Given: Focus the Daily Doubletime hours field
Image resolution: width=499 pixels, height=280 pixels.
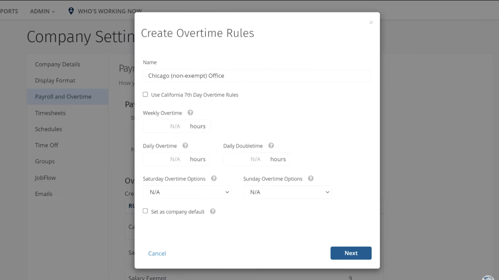Looking at the screenshot, I should coord(257,159).
